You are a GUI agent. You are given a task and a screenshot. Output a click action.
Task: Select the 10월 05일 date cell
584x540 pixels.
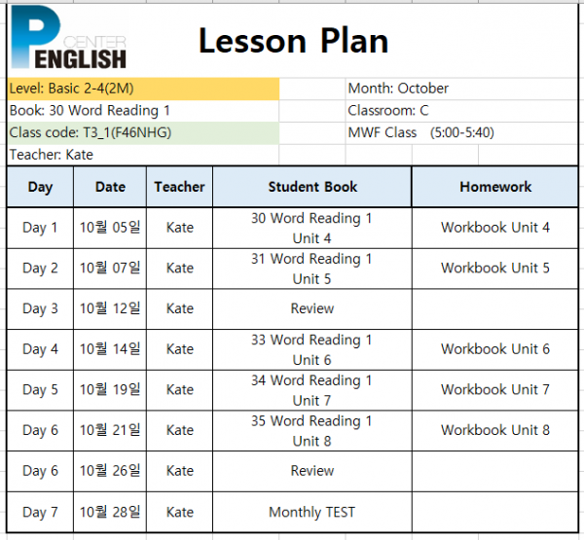(x=110, y=228)
